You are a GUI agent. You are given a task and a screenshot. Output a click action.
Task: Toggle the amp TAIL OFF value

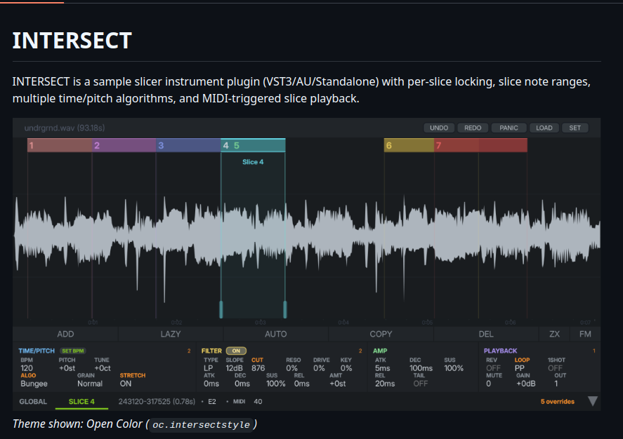(420, 384)
